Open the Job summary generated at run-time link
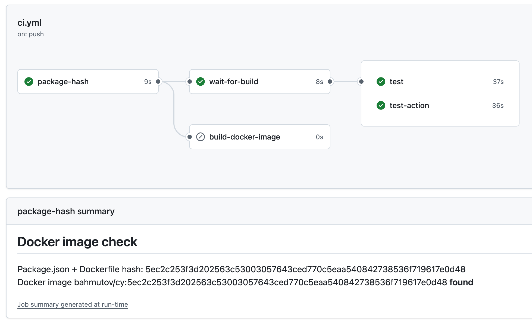 tap(73, 304)
